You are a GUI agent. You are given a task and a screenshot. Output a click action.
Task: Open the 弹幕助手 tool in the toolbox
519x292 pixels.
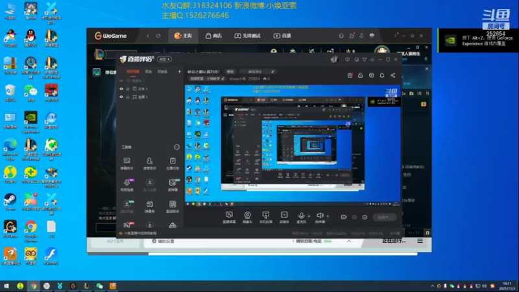(x=127, y=164)
